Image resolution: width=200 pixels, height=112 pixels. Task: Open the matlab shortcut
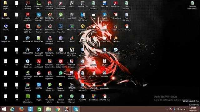coord(72,39)
